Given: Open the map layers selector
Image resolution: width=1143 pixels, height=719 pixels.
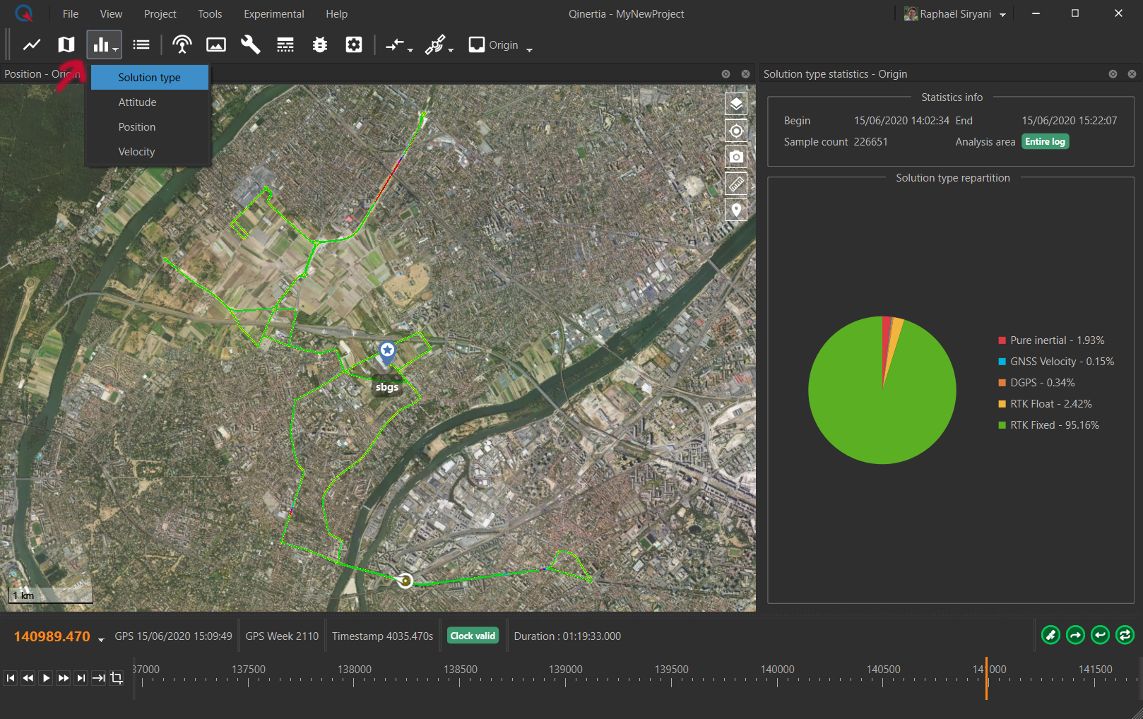Looking at the screenshot, I should click(x=736, y=104).
